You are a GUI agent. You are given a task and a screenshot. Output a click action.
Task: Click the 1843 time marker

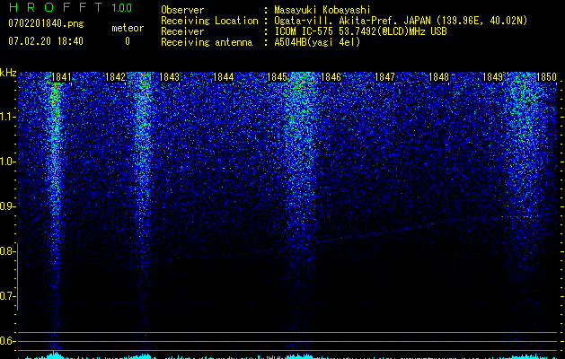point(169,77)
